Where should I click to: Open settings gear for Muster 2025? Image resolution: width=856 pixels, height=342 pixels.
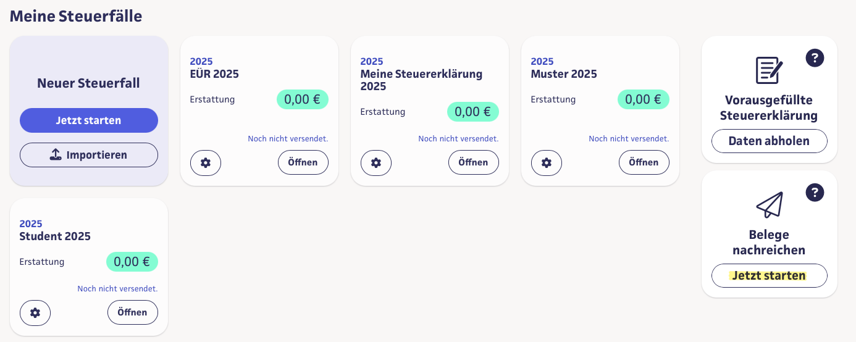coord(547,163)
